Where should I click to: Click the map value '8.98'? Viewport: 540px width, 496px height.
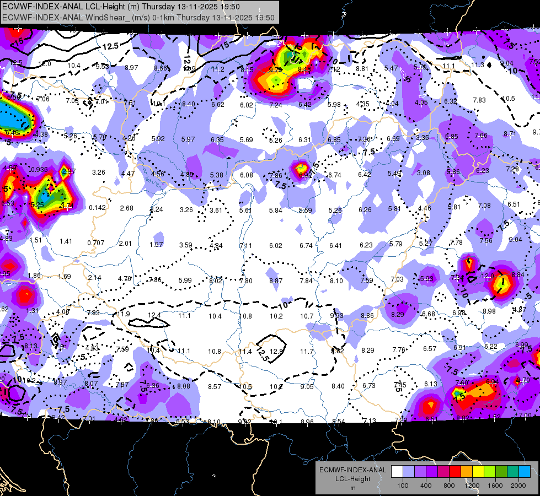pyautogui.click(x=489, y=311)
